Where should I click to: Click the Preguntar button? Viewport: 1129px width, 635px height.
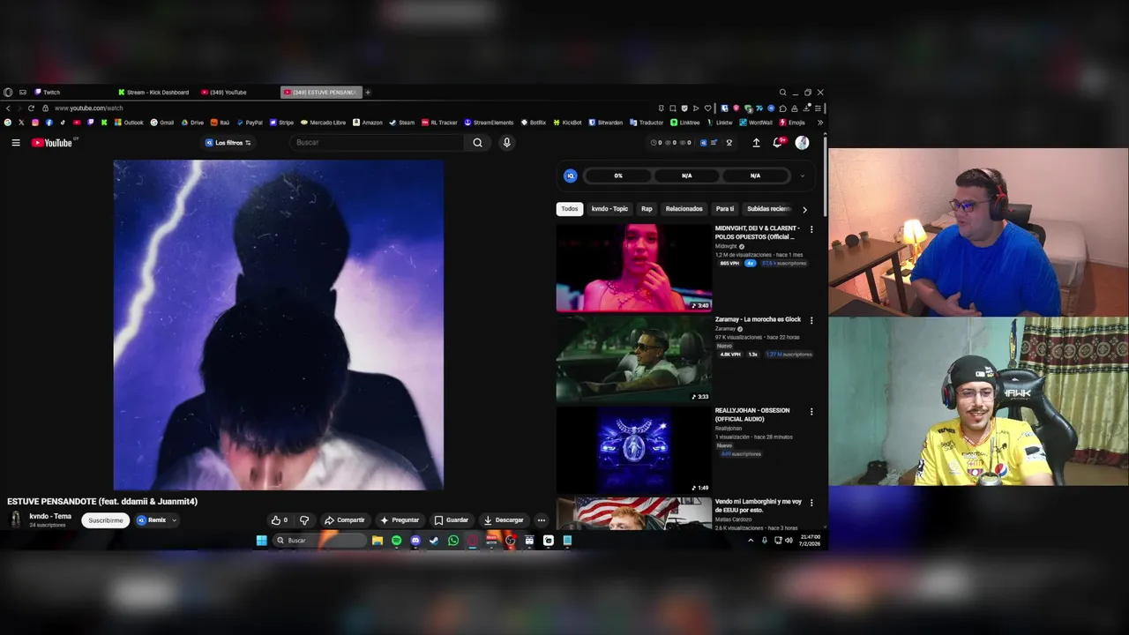400,520
